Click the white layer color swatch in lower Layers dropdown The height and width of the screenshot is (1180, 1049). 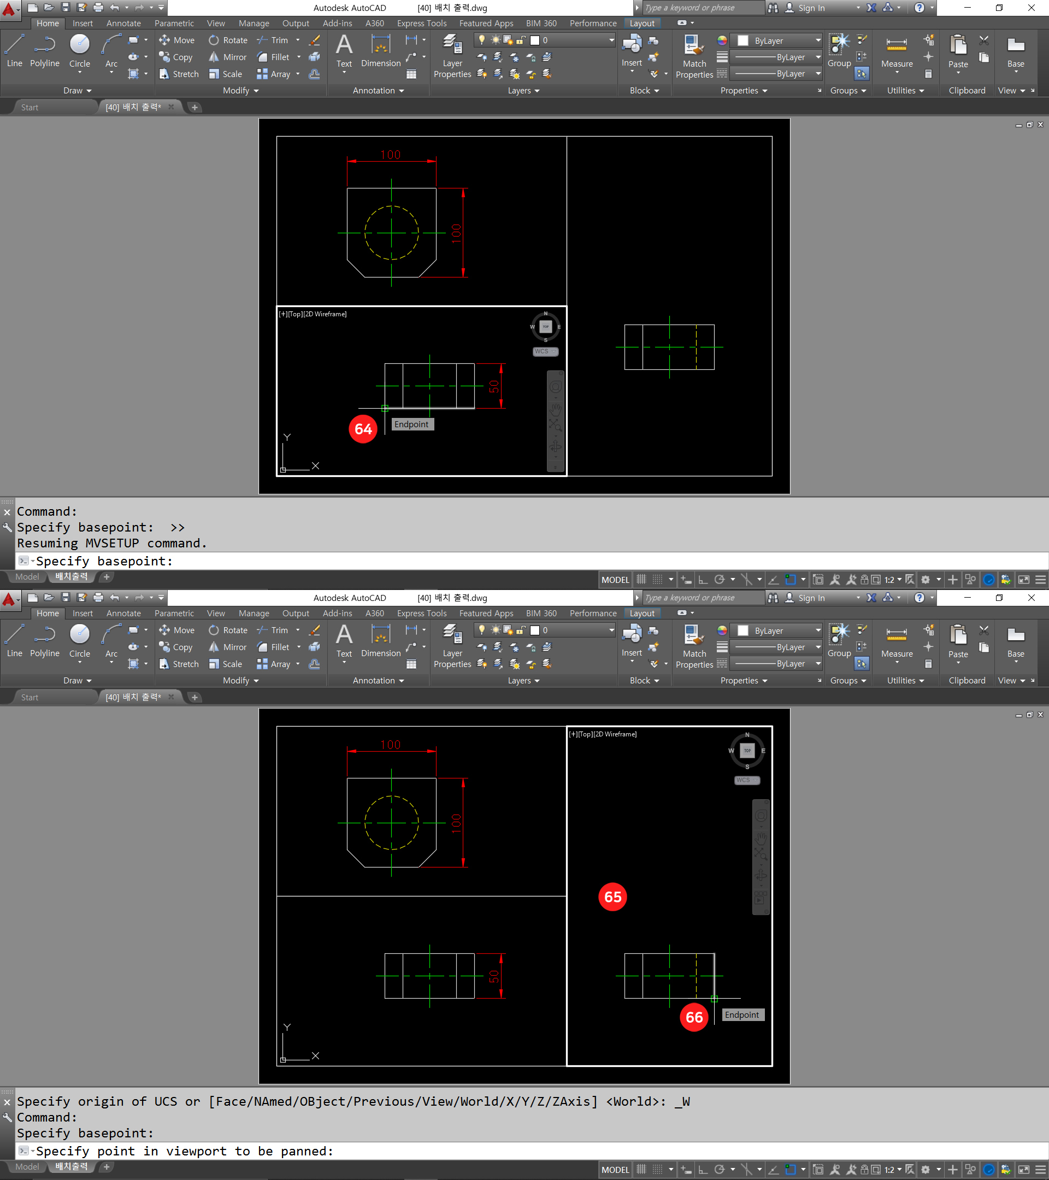pyautogui.click(x=534, y=630)
